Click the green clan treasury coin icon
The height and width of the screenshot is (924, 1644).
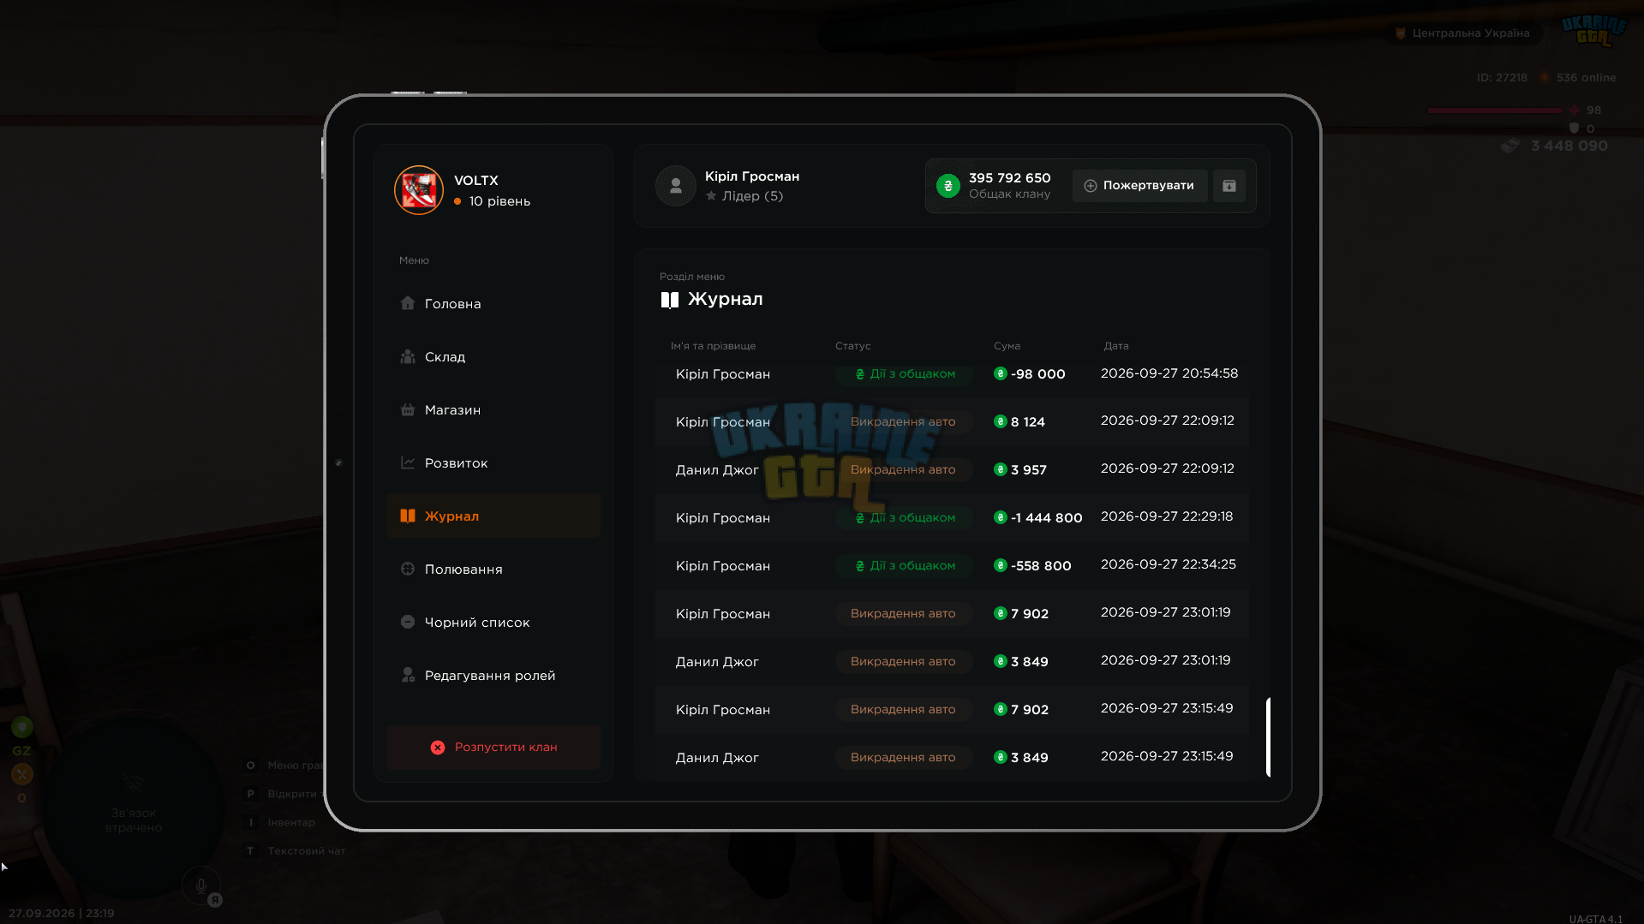(x=948, y=186)
